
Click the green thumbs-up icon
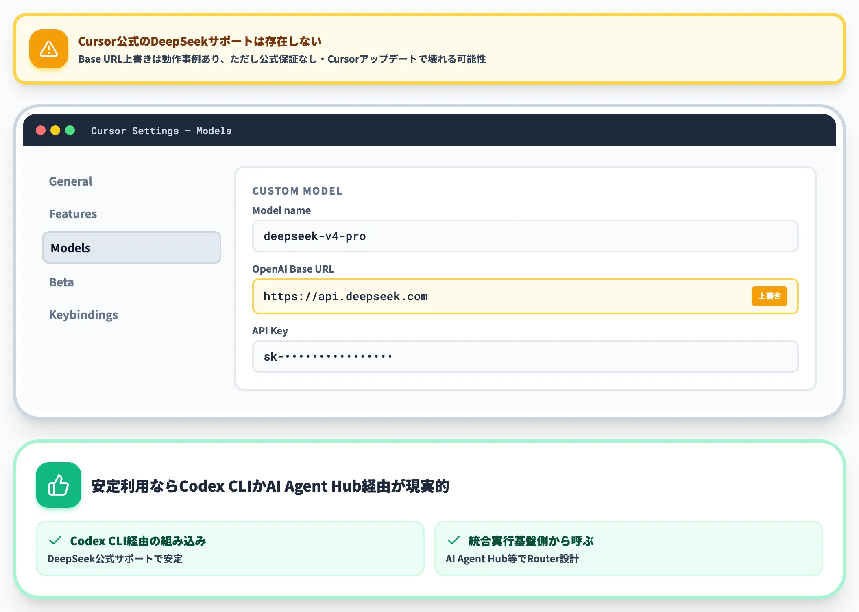[x=59, y=485]
